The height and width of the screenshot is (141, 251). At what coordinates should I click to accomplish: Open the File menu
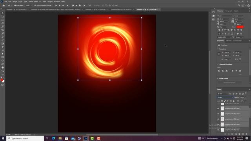pyautogui.click(x=5, y=2)
